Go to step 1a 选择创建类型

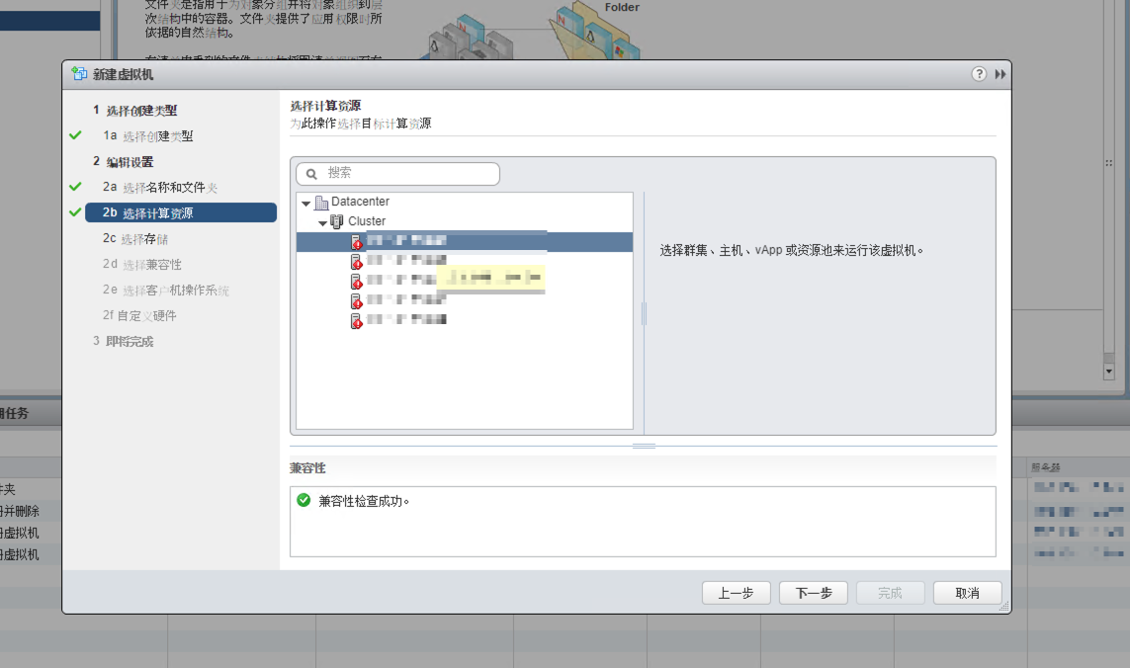pyautogui.click(x=157, y=136)
